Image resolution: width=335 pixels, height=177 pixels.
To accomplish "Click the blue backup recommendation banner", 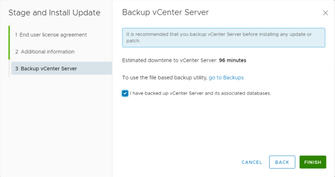I will (223, 38).
